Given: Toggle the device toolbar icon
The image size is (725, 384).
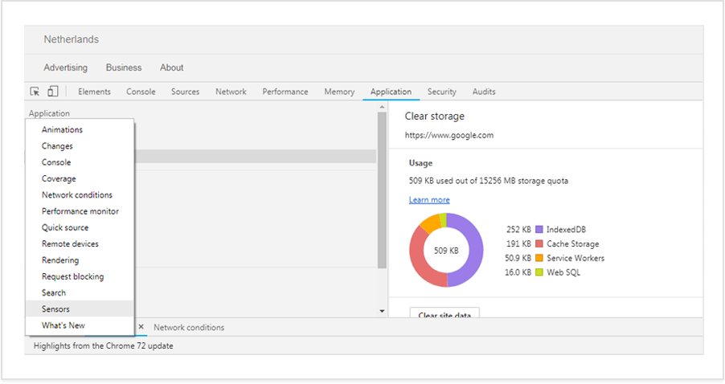Looking at the screenshot, I should pos(53,92).
